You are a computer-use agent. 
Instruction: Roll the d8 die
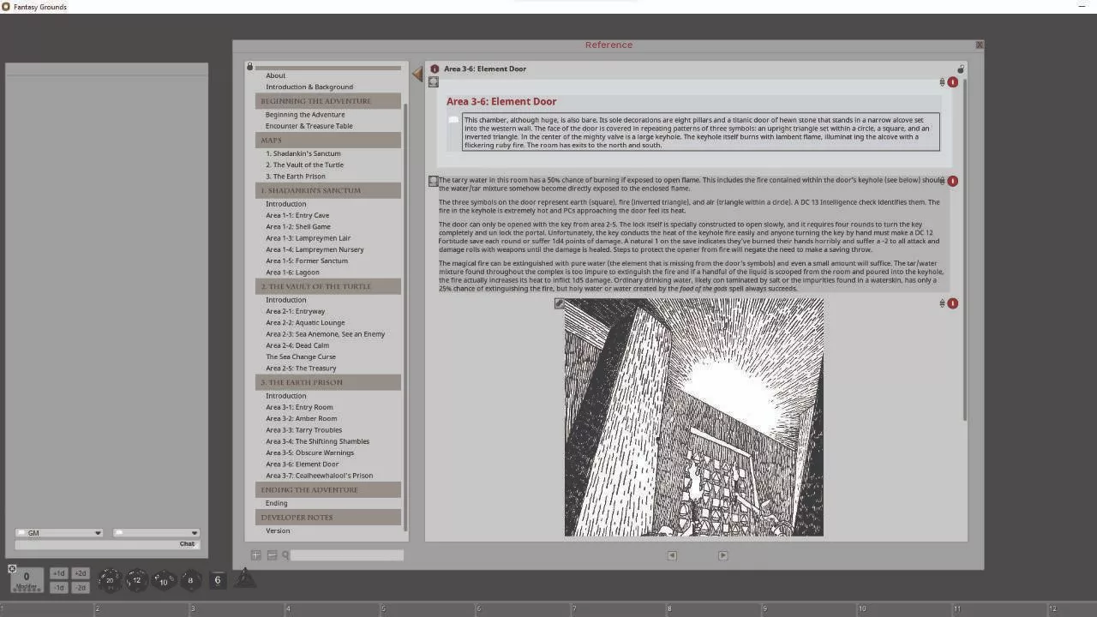coord(190,580)
